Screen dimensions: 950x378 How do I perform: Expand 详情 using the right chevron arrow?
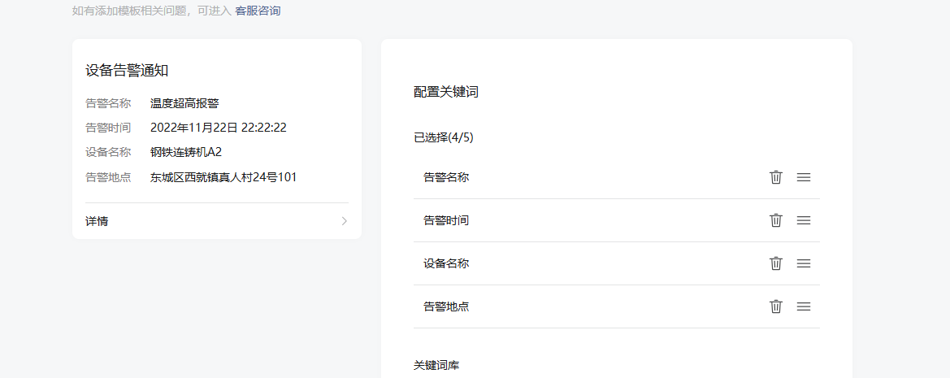tap(344, 221)
